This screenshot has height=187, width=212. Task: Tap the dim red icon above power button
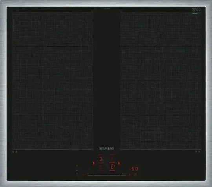[x=77, y=166]
